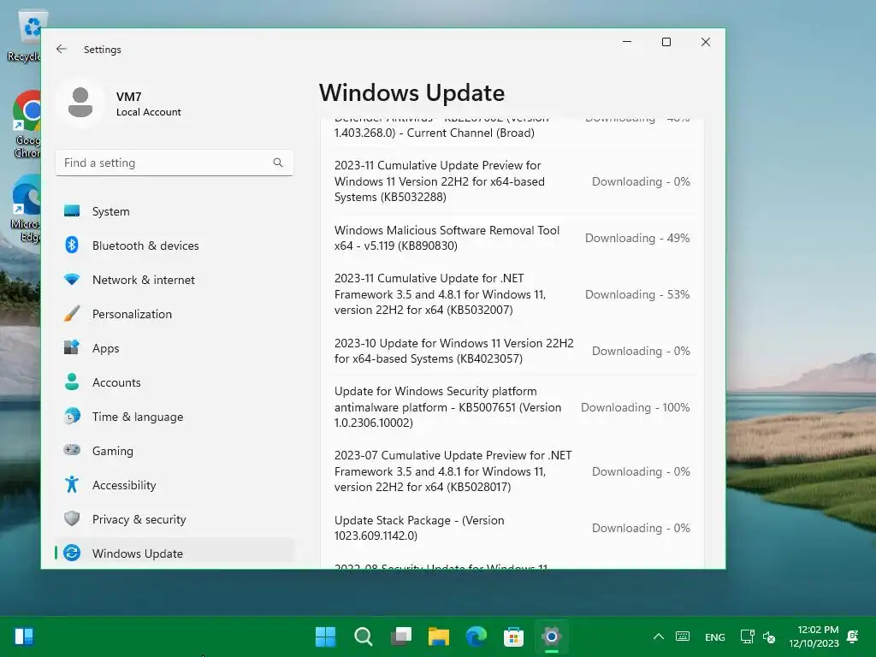This screenshot has width=876, height=657.
Task: Select the KB5032007 .NET Framework update entry
Action: tap(512, 294)
